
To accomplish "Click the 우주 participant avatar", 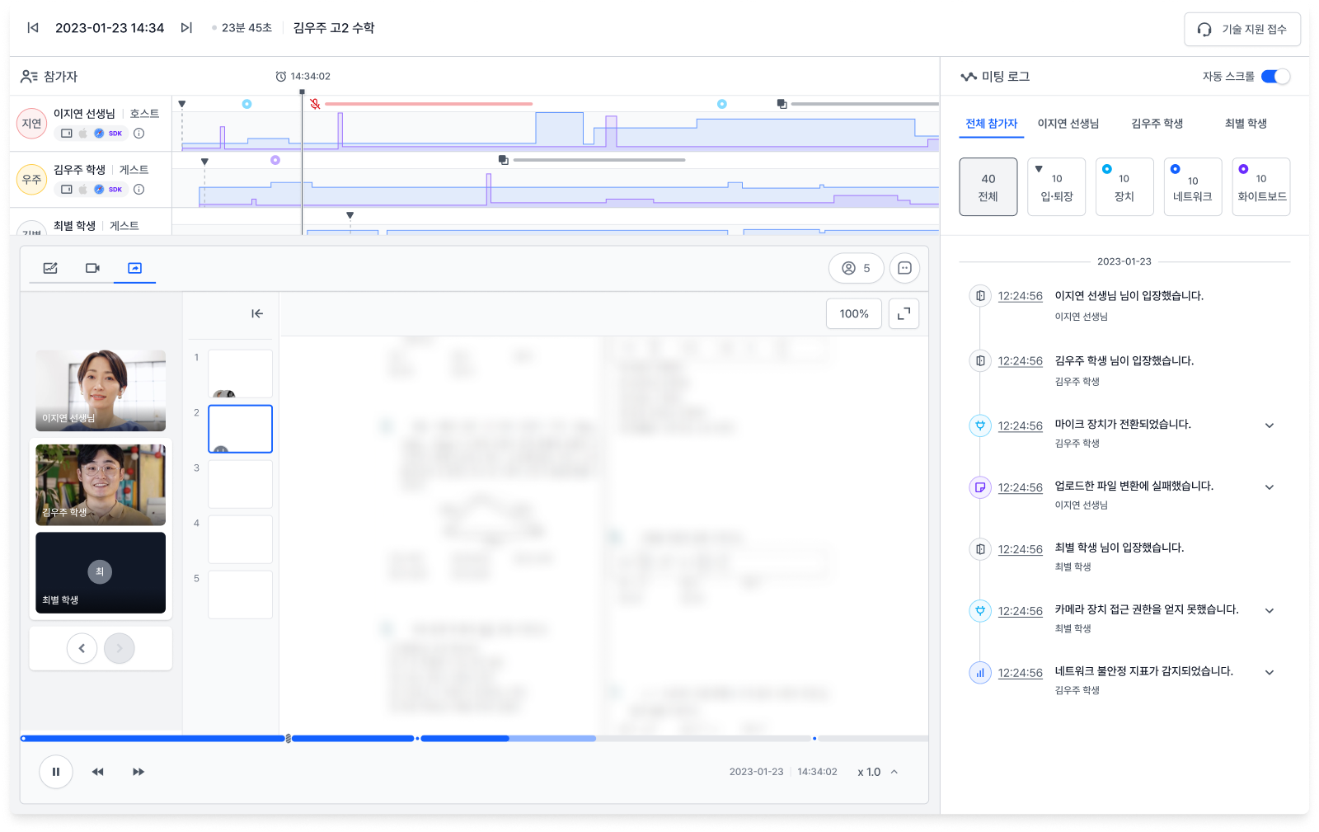I will click(32, 180).
